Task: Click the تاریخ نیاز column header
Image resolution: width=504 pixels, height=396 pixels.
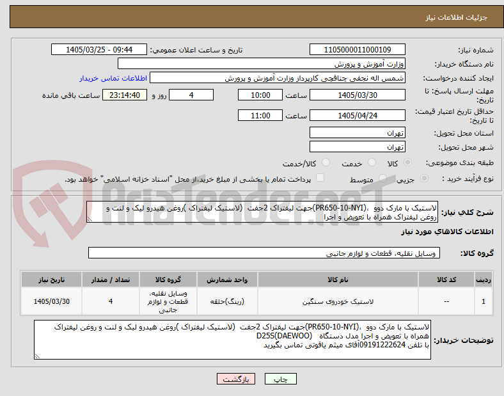Action: [51, 280]
